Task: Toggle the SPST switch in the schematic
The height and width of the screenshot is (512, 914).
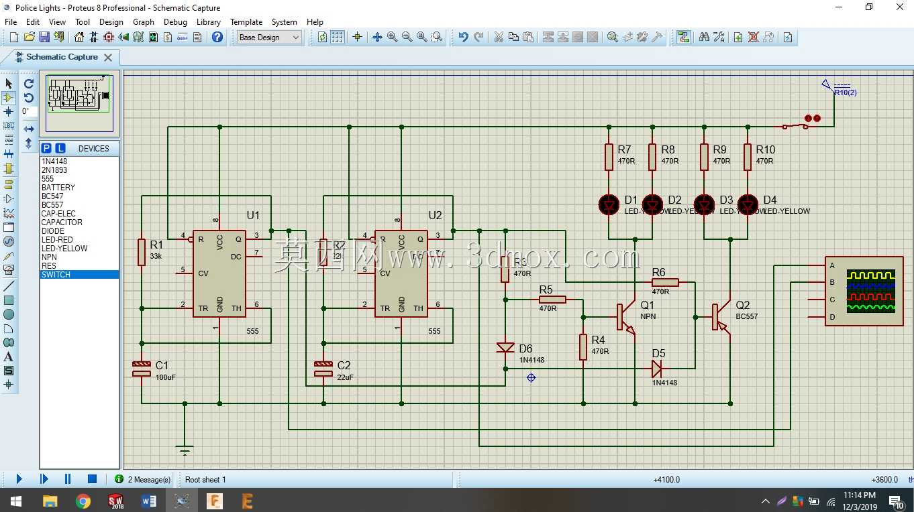Action: click(795, 126)
